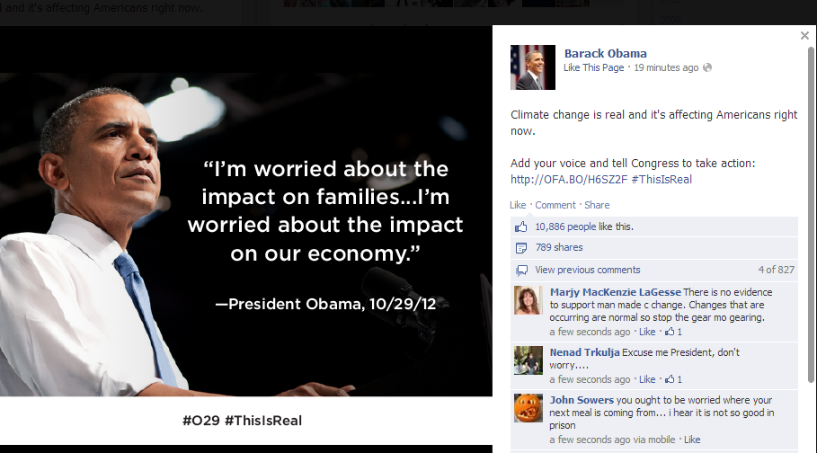Click the comments panel scrollbar

(x=811, y=215)
